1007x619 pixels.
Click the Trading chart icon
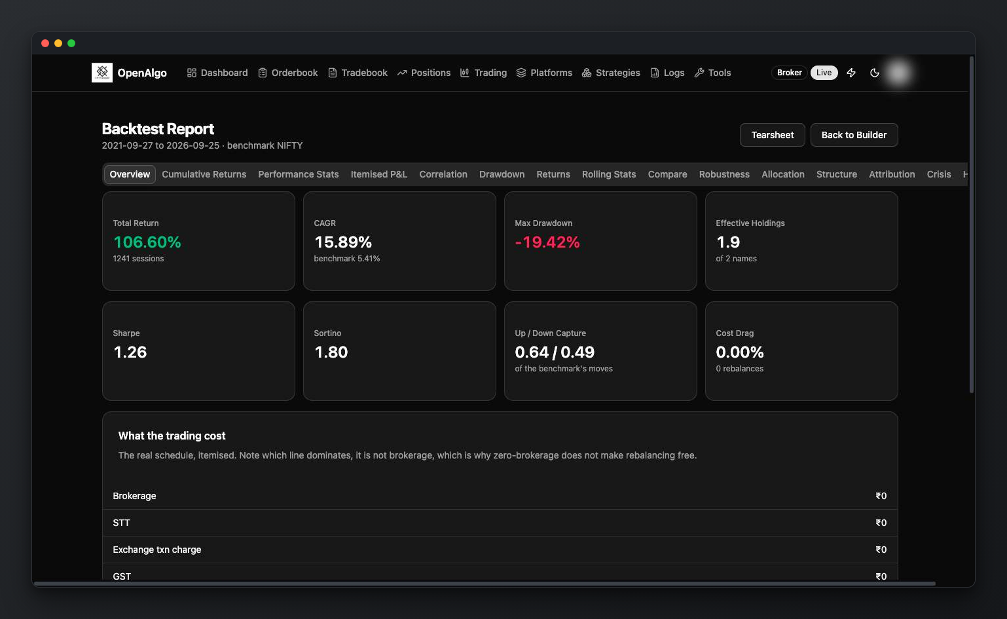click(x=465, y=73)
